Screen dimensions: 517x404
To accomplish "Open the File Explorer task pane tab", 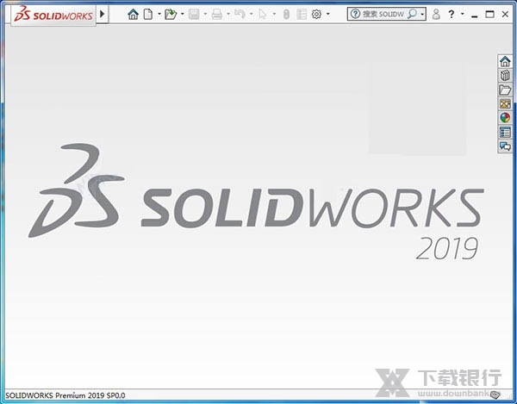I will [505, 90].
